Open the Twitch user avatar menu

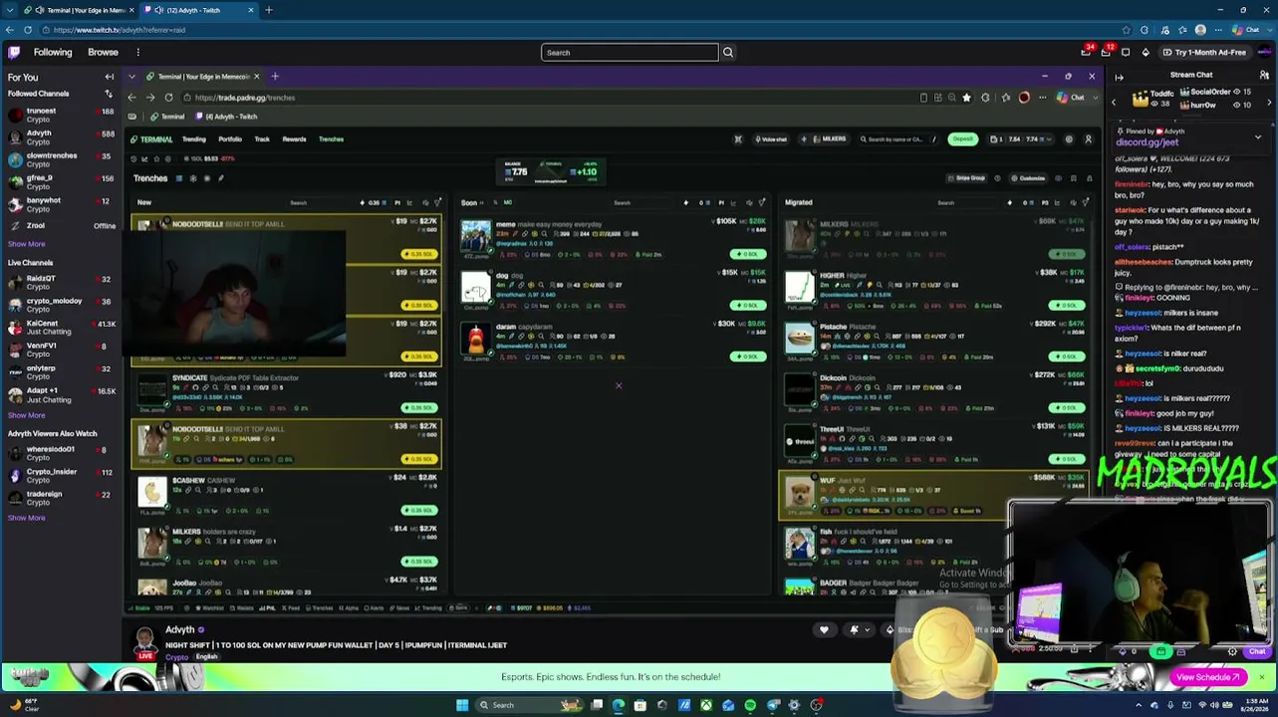coord(1264,53)
